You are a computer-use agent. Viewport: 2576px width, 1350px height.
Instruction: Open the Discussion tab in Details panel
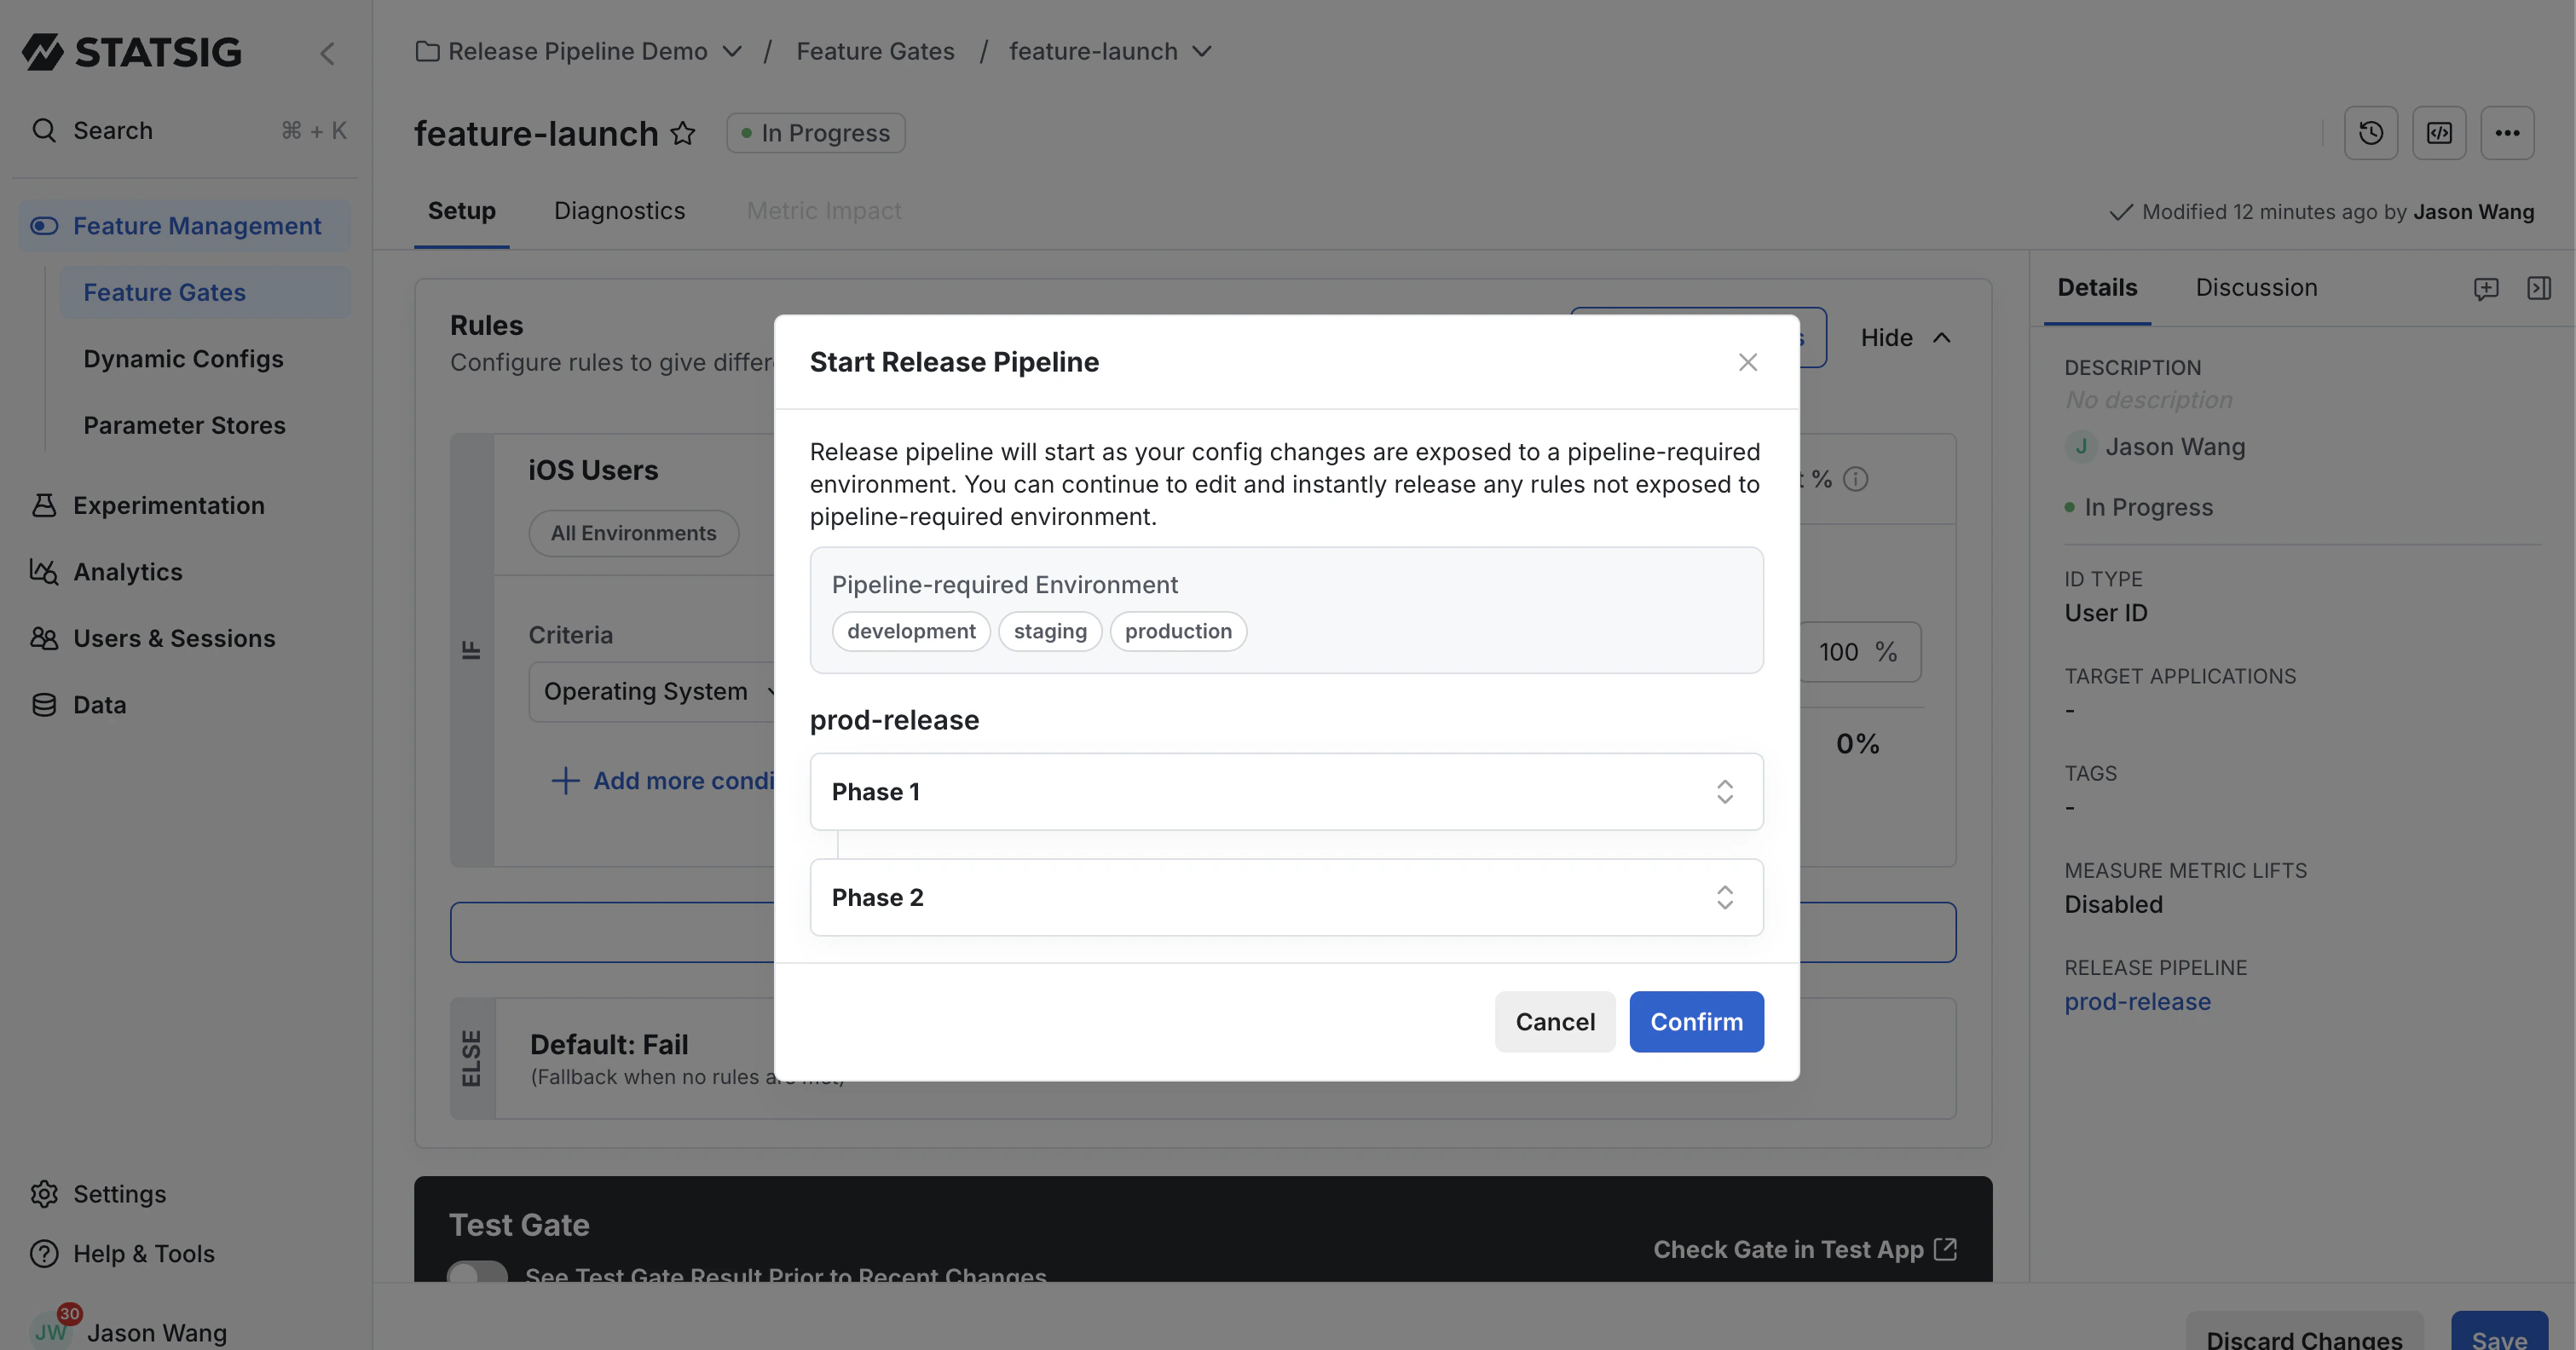coord(2256,287)
